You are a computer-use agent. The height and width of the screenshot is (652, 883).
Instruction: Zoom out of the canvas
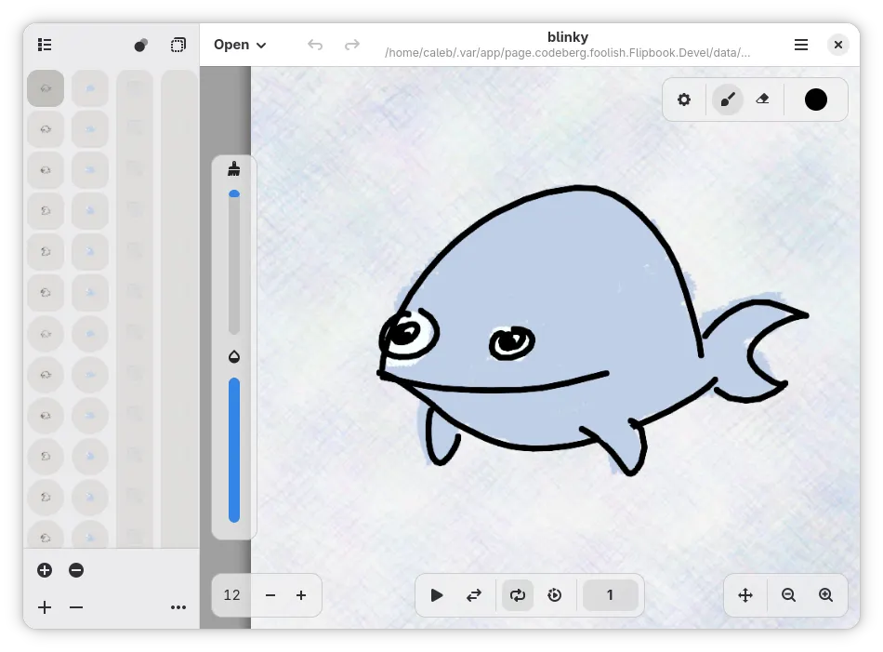(788, 595)
